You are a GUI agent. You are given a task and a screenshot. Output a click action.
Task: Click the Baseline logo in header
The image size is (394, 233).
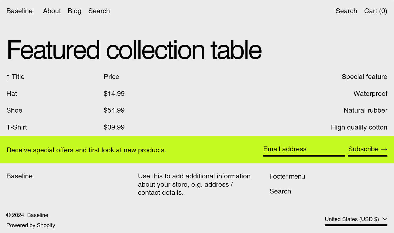coord(19,11)
